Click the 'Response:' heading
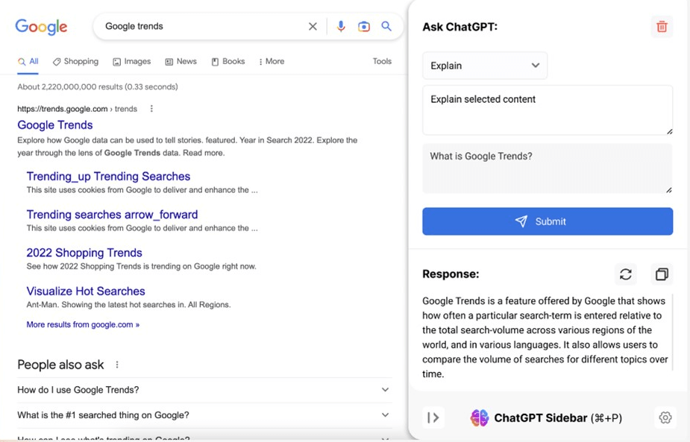Screen dimensions: 690x442 pyautogui.click(x=451, y=274)
